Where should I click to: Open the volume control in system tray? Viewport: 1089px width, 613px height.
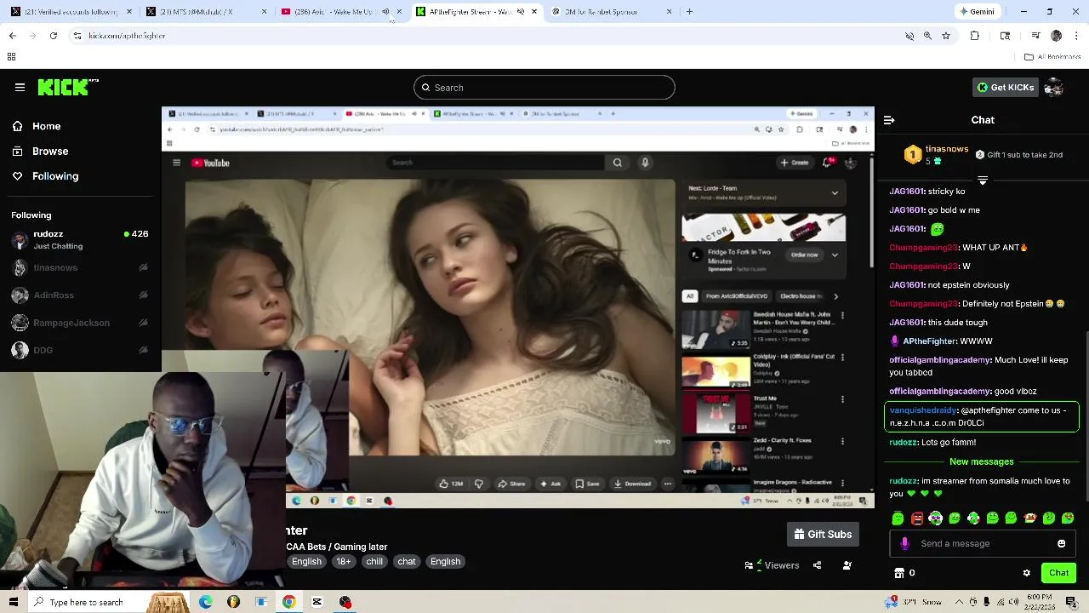pos(1015,602)
